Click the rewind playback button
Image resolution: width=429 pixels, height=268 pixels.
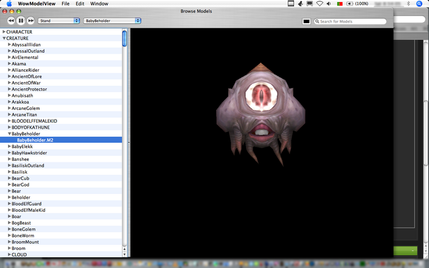(11, 20)
